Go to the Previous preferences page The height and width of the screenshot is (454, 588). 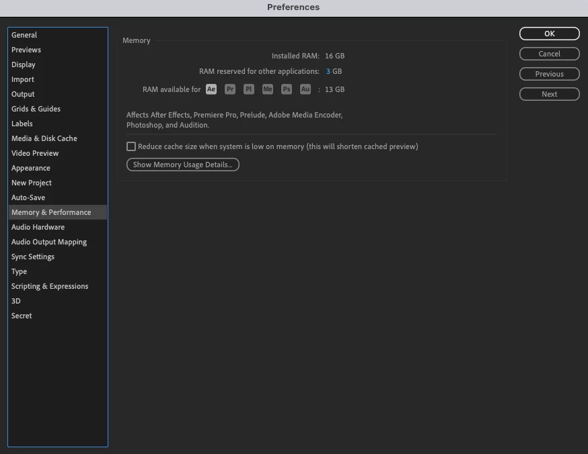pyautogui.click(x=550, y=74)
